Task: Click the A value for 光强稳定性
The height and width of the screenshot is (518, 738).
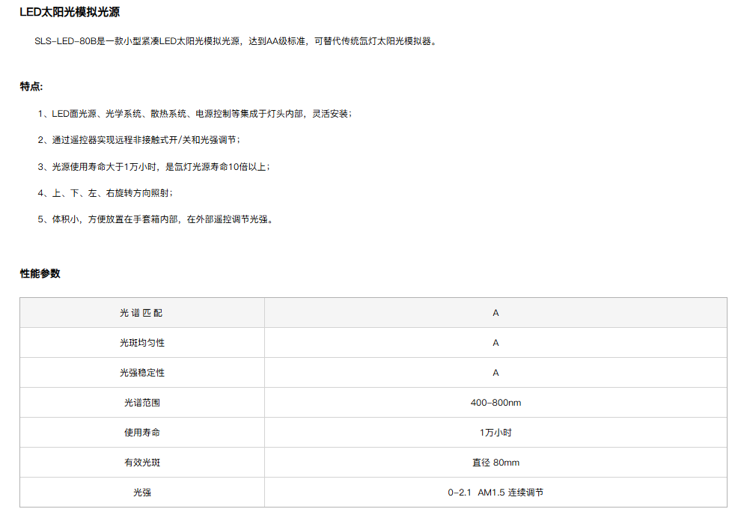Action: [x=495, y=373]
